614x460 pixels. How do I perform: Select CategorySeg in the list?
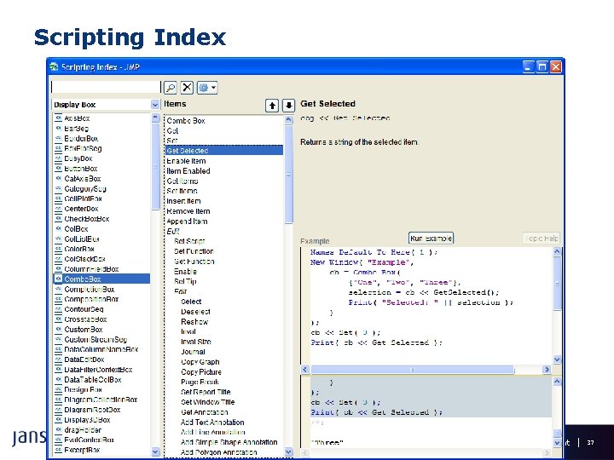[x=85, y=188]
